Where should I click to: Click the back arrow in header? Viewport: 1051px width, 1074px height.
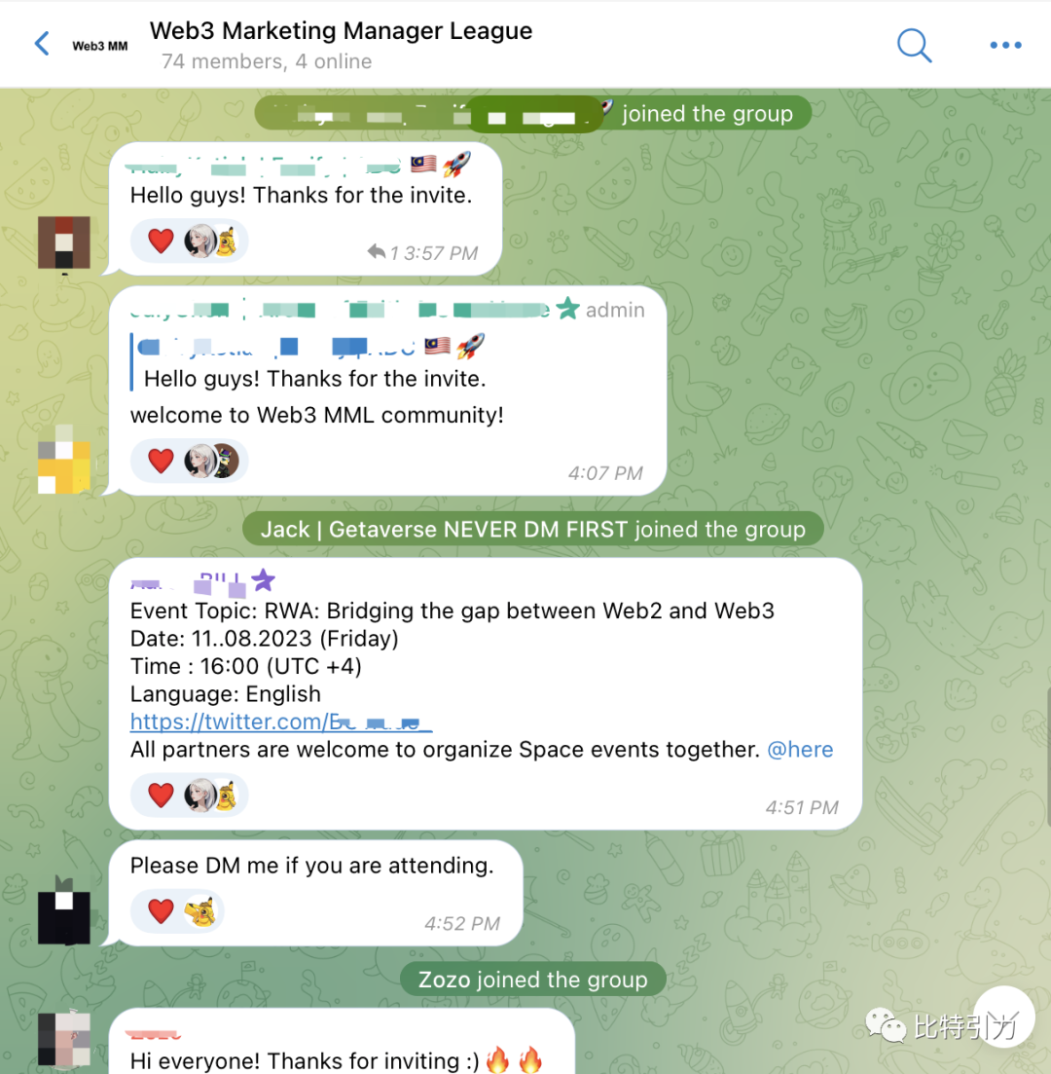click(42, 44)
